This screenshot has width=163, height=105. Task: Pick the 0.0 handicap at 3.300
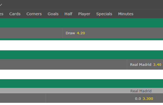[104, 98]
